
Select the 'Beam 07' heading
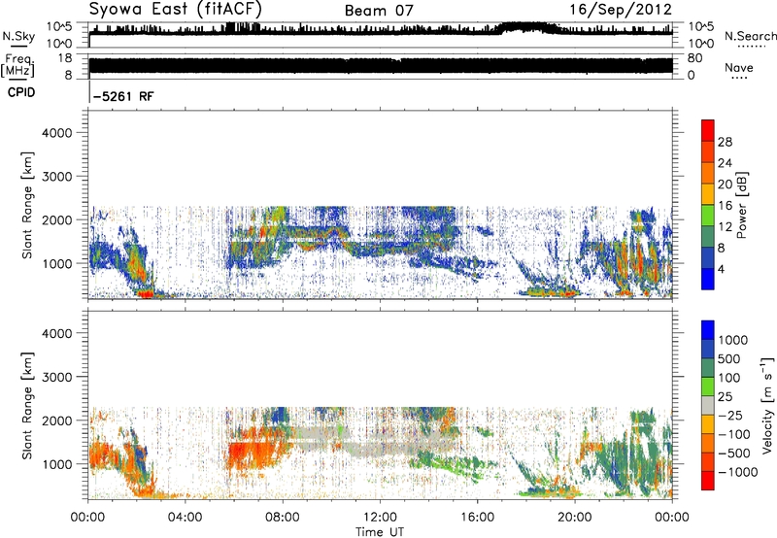[379, 11]
